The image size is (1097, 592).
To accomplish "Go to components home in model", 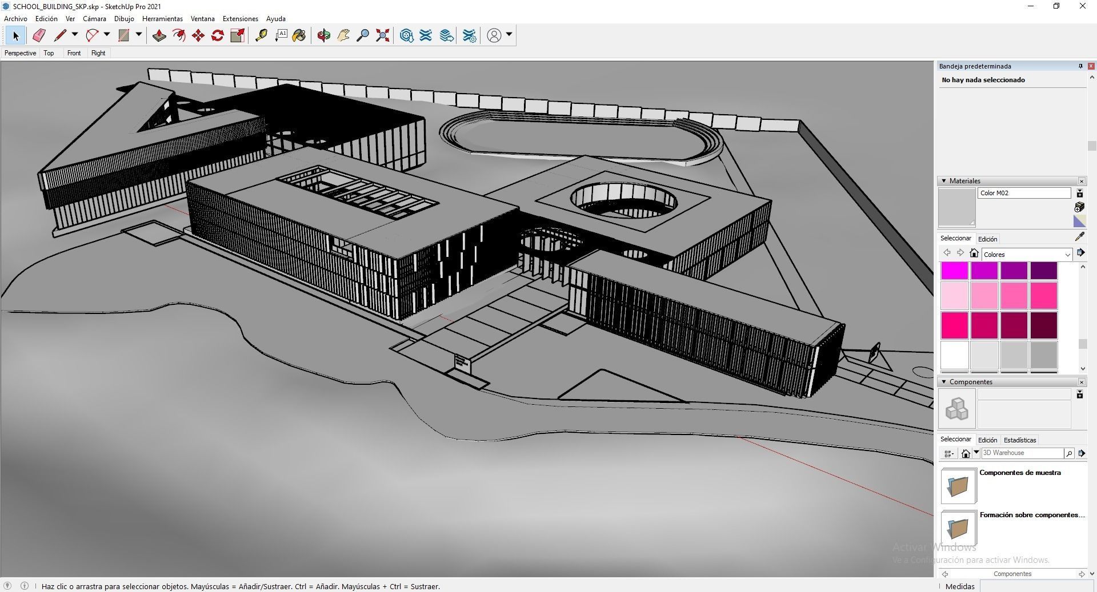I will point(966,453).
